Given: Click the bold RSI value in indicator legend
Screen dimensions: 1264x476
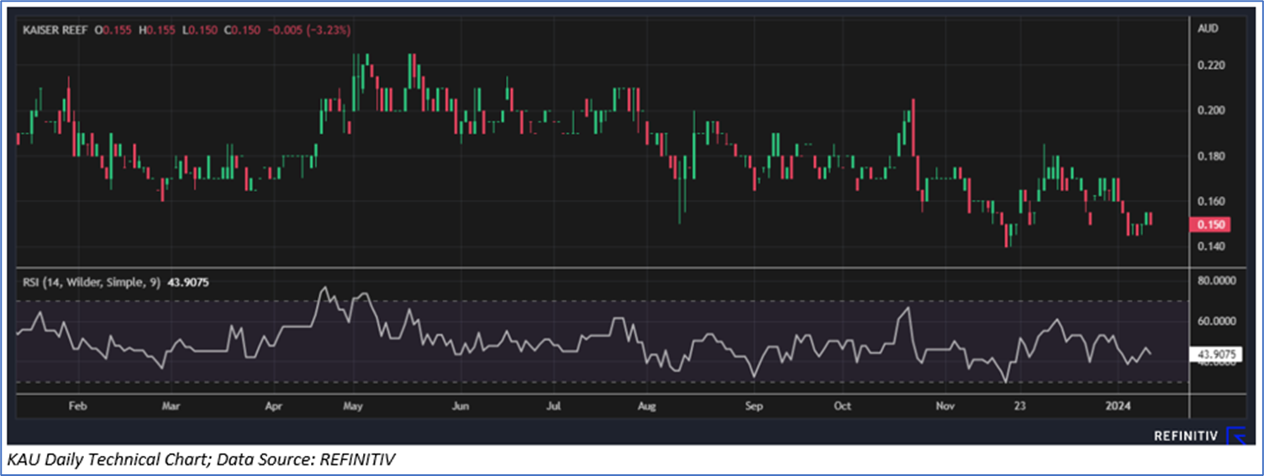Looking at the screenshot, I should click(x=187, y=283).
